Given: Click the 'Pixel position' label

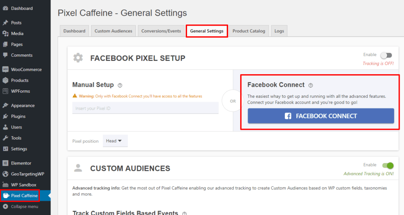Looking at the screenshot, I should tap(85, 141).
